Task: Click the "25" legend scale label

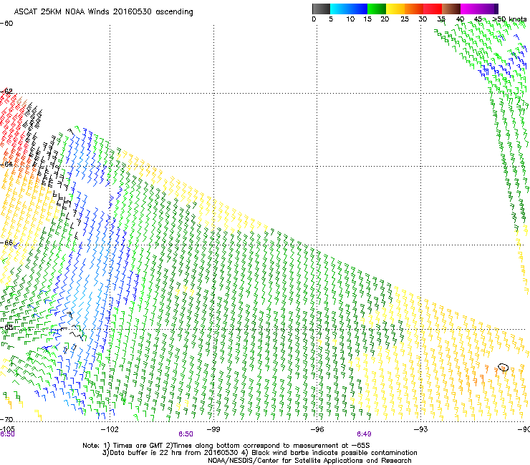Action: 405,19
